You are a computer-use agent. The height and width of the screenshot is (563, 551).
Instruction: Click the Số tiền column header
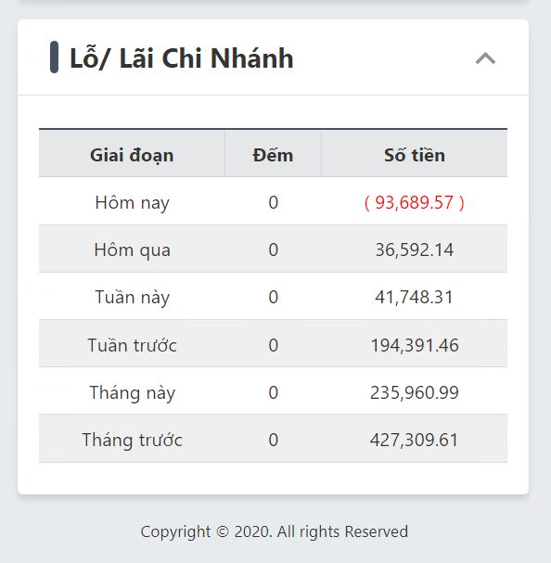pyautogui.click(x=415, y=155)
